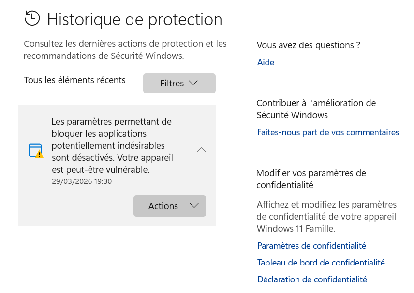Click the app warning icon in the alert
This screenshot has width=414, height=293.
click(x=36, y=151)
